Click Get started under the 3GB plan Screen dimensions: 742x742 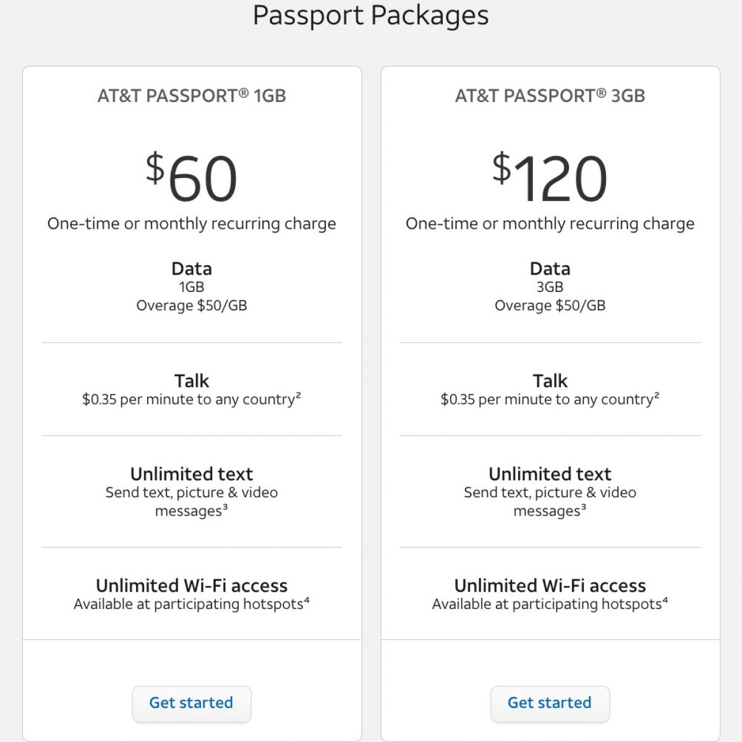[550, 703]
